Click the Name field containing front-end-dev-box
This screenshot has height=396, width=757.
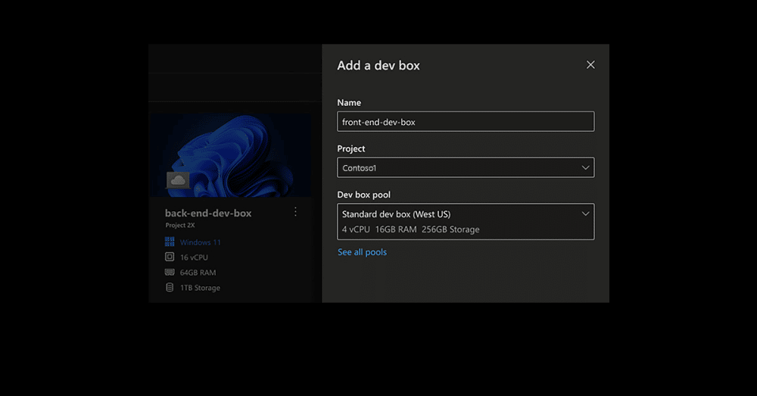466,122
